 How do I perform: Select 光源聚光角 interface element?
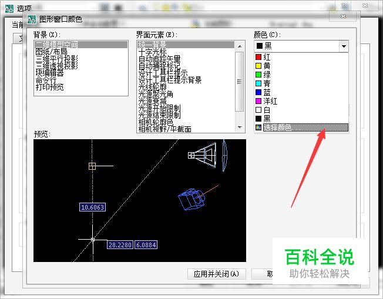coord(156,94)
